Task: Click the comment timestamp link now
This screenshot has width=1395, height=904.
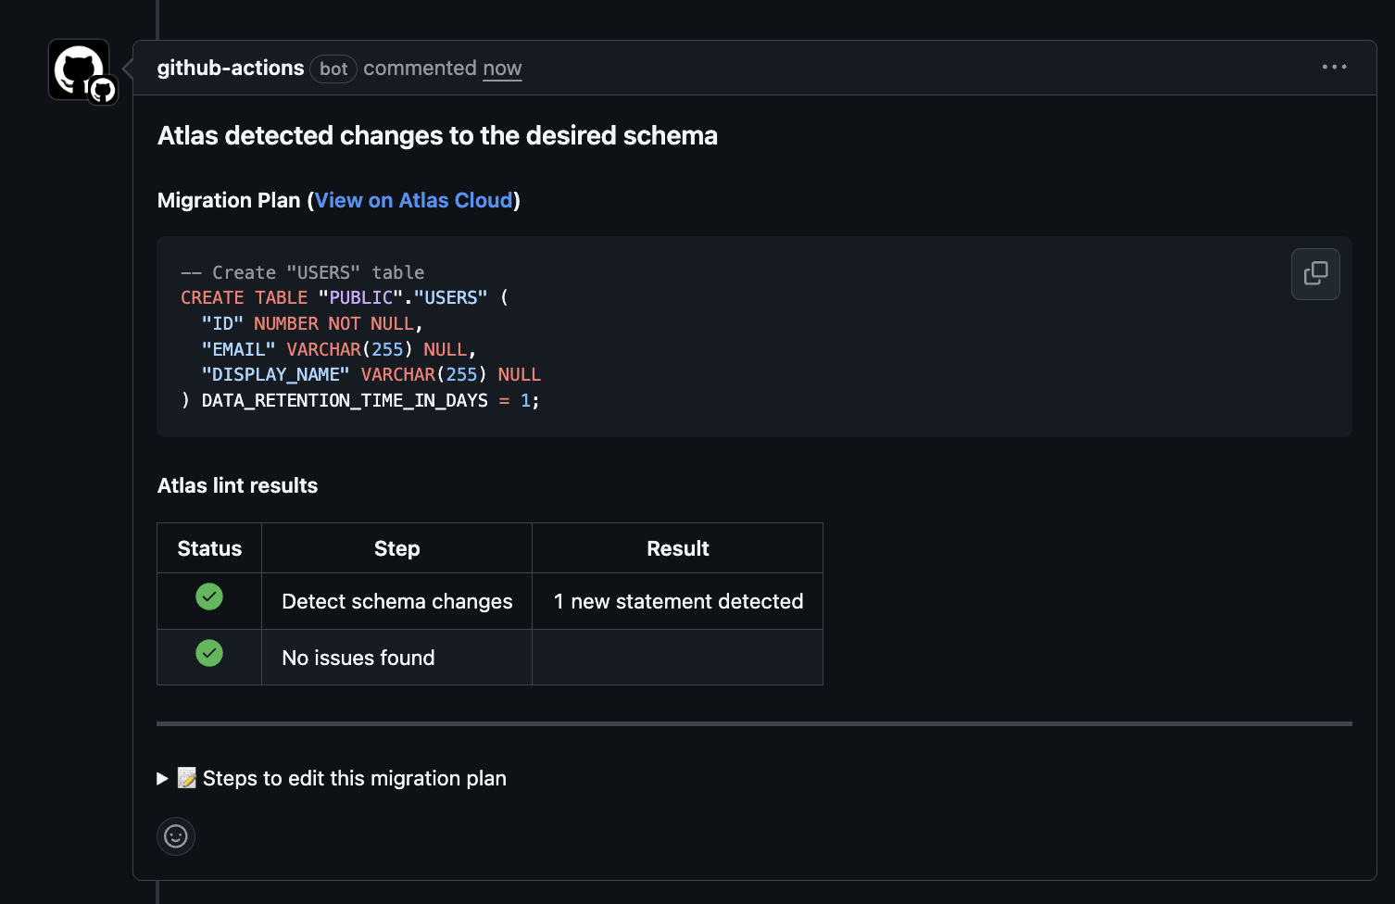Action: [x=502, y=68]
